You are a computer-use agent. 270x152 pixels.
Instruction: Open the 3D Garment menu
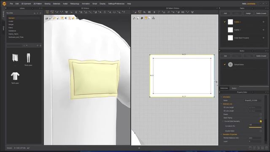pos(26,4)
